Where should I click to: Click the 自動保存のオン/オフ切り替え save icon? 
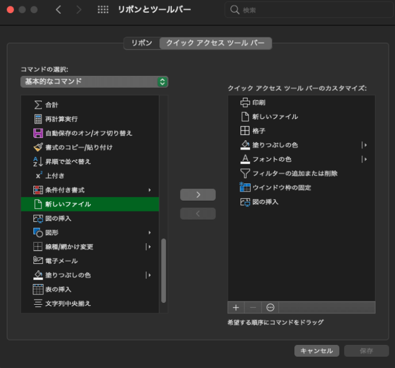38,133
